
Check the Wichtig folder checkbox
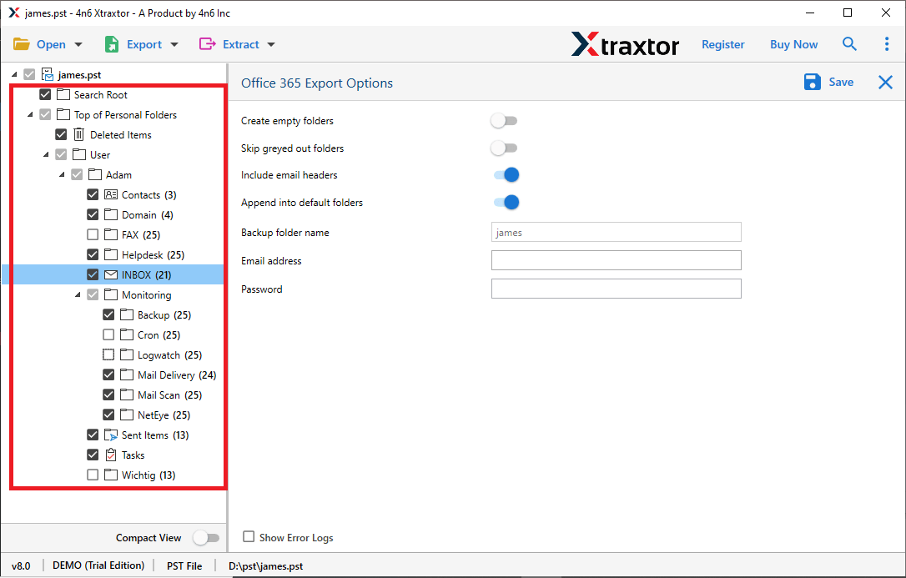(93, 475)
